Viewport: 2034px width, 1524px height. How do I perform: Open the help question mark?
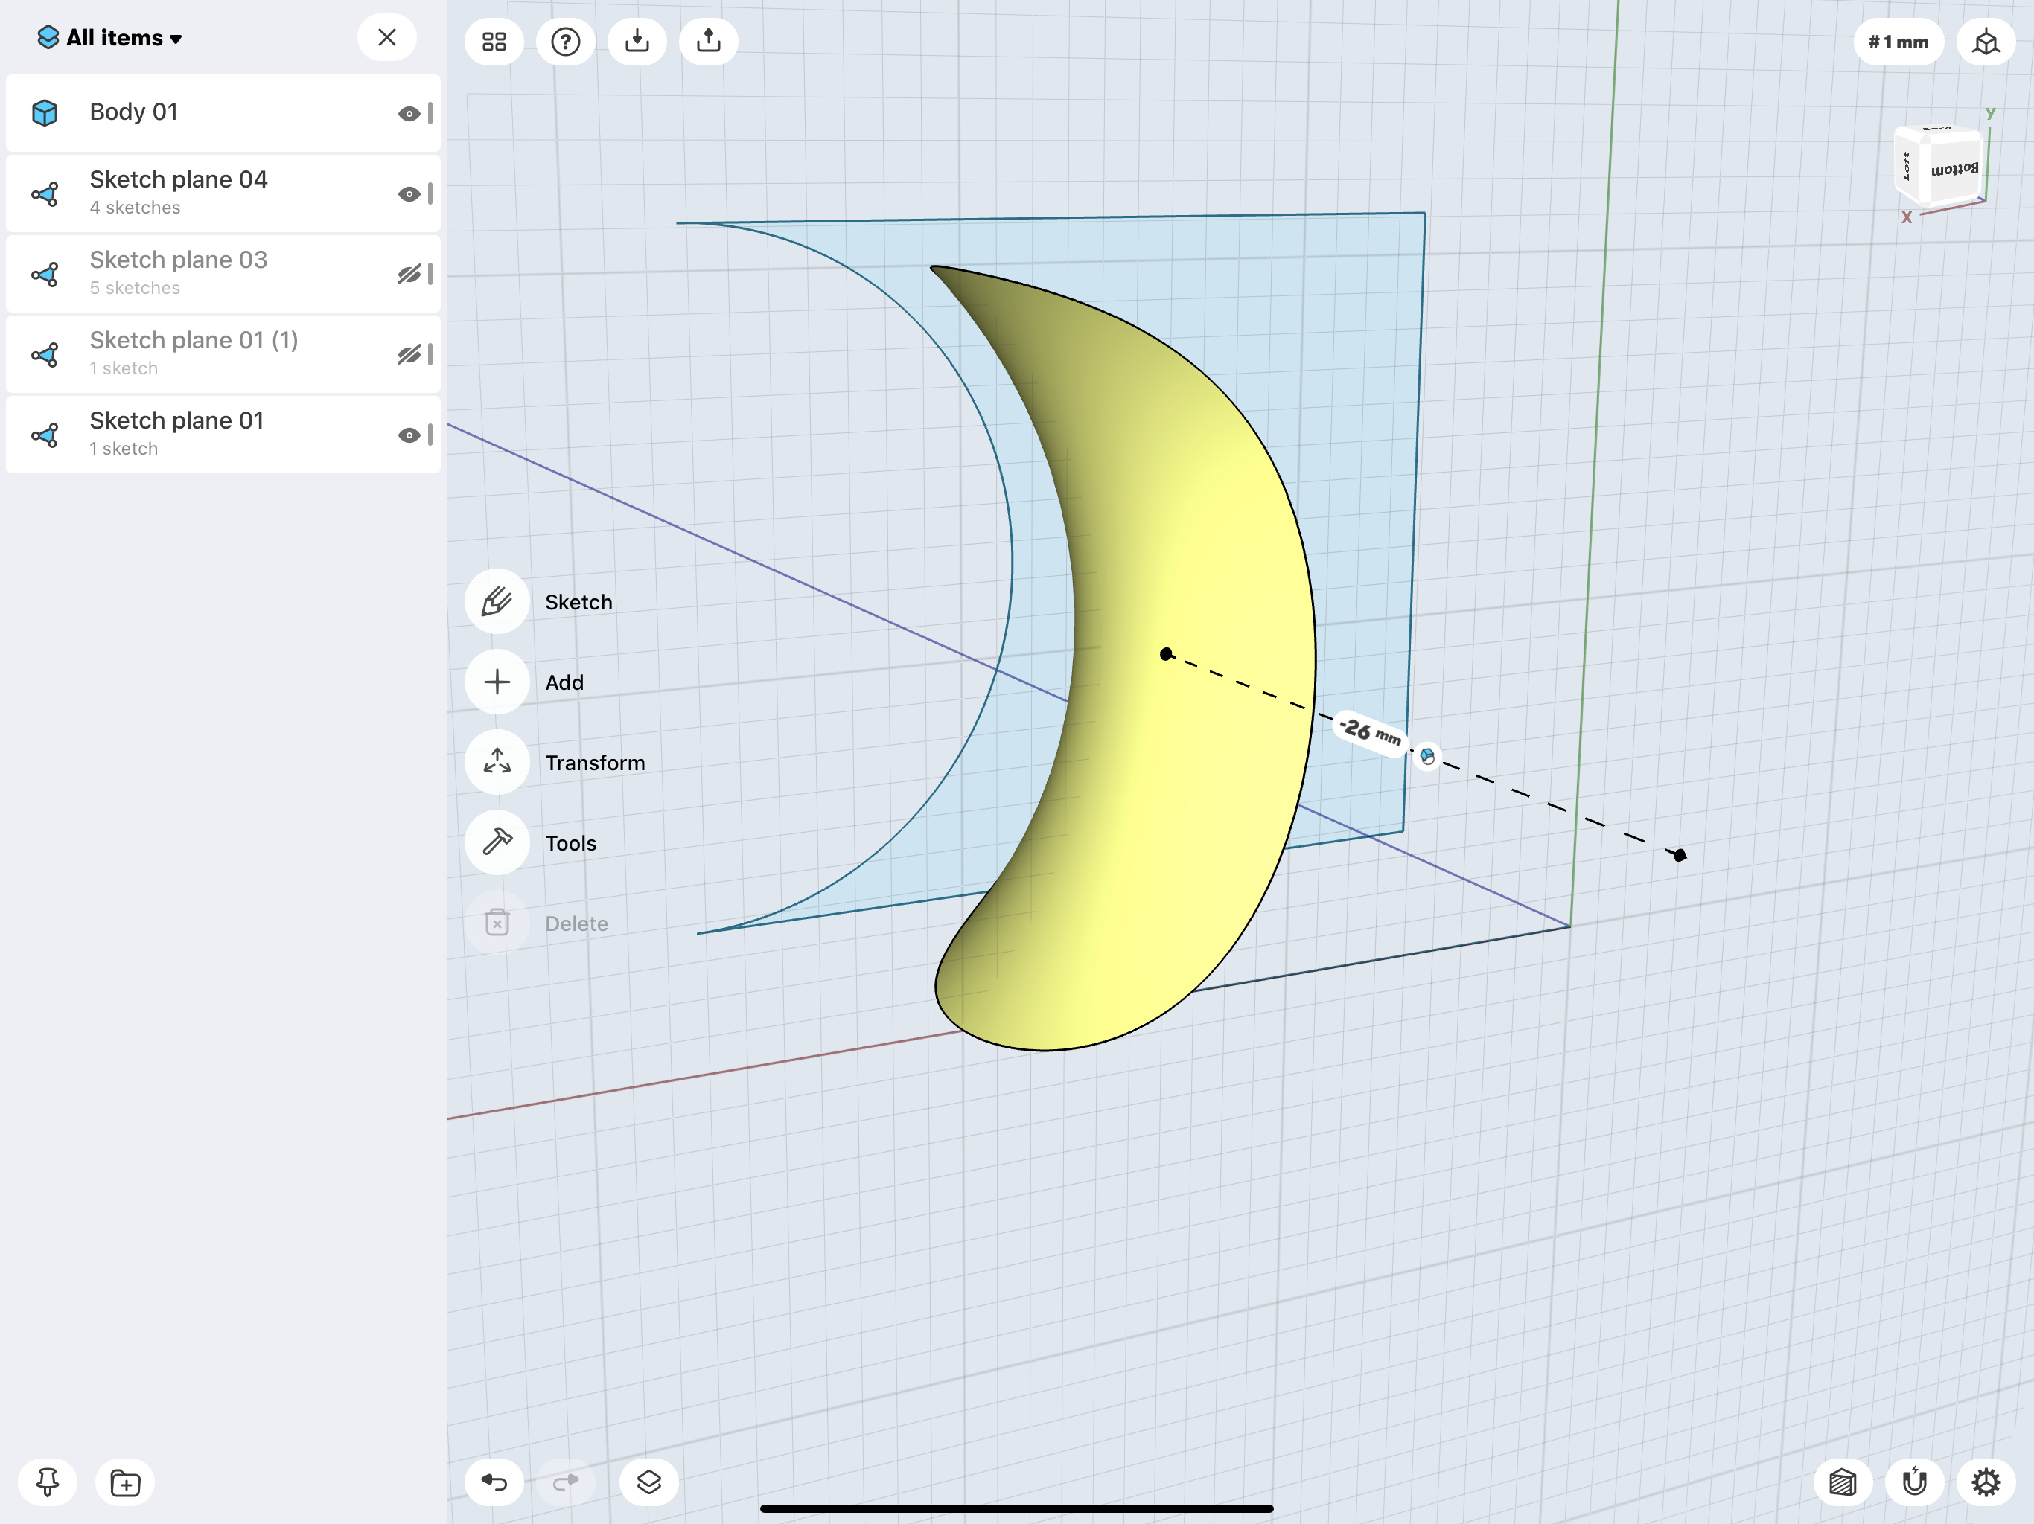tap(566, 42)
